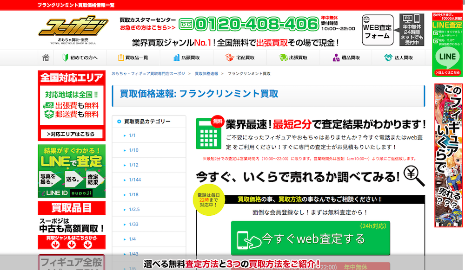Click the clipboard icon beside 買取品一覧
The image size is (465, 270).
point(121,58)
